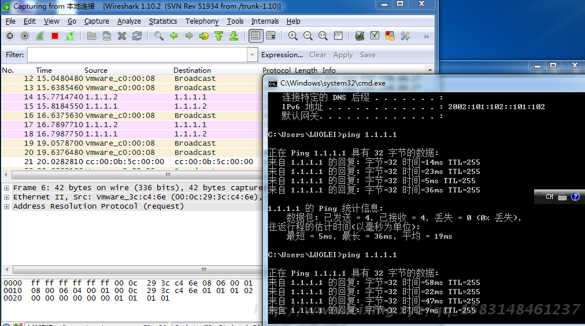Reset text zoom to normal size
Screen dimensions: 585x326
click(323, 36)
